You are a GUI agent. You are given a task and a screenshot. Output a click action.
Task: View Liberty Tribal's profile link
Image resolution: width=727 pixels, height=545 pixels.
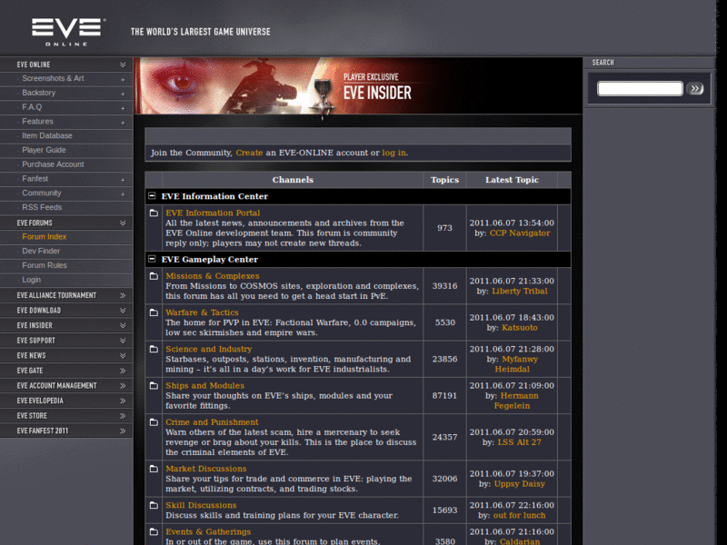pyautogui.click(x=519, y=291)
